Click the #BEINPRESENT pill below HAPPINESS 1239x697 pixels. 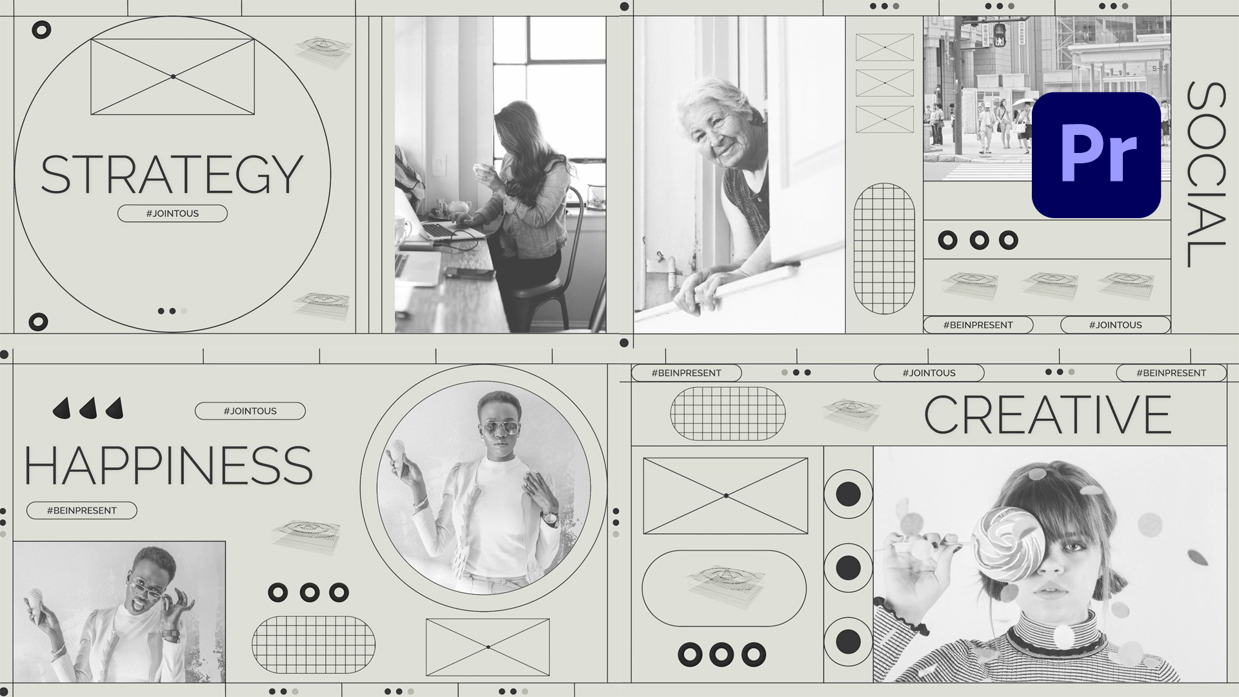(82, 510)
